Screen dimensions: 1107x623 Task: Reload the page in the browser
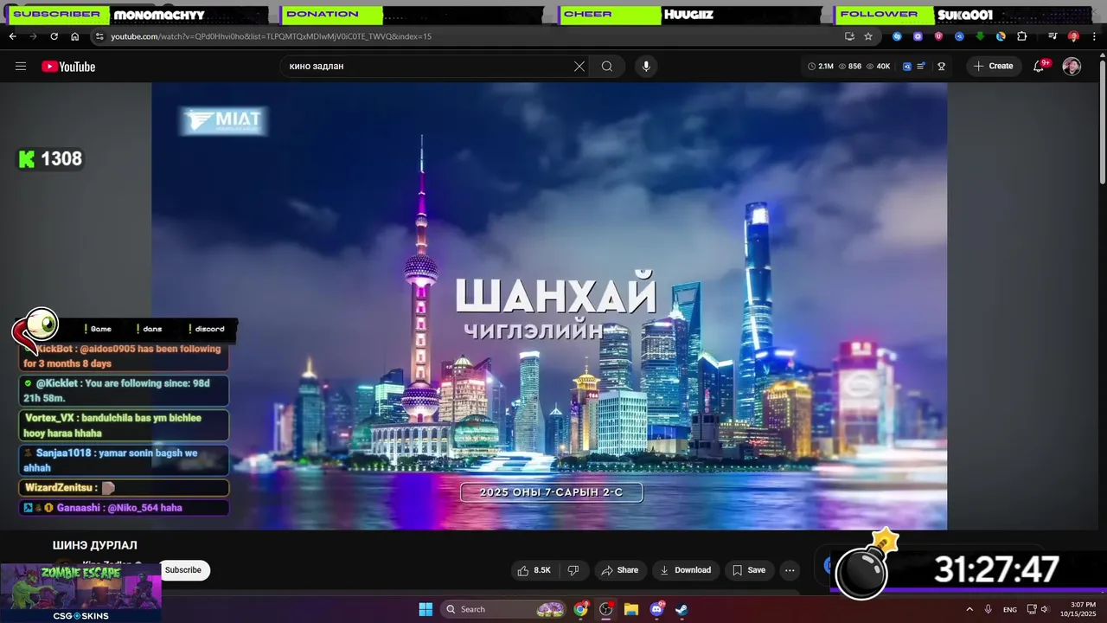pos(54,36)
